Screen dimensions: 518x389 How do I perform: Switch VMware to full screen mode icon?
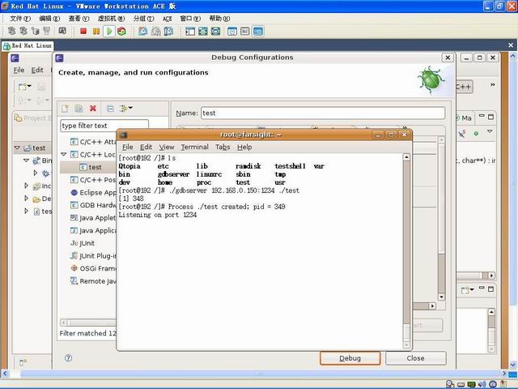pyautogui.click(x=203, y=32)
